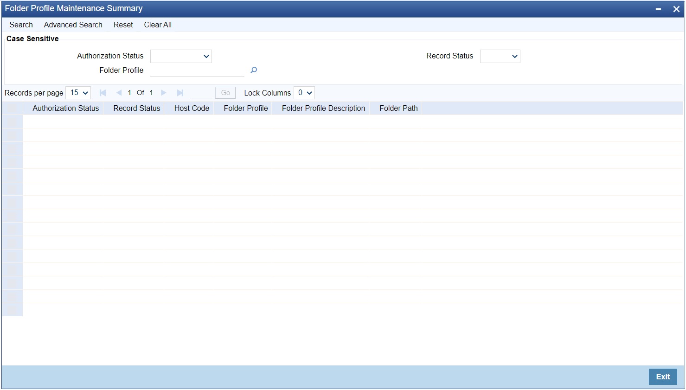Open the Lock Columns dropdown

pyautogui.click(x=304, y=93)
